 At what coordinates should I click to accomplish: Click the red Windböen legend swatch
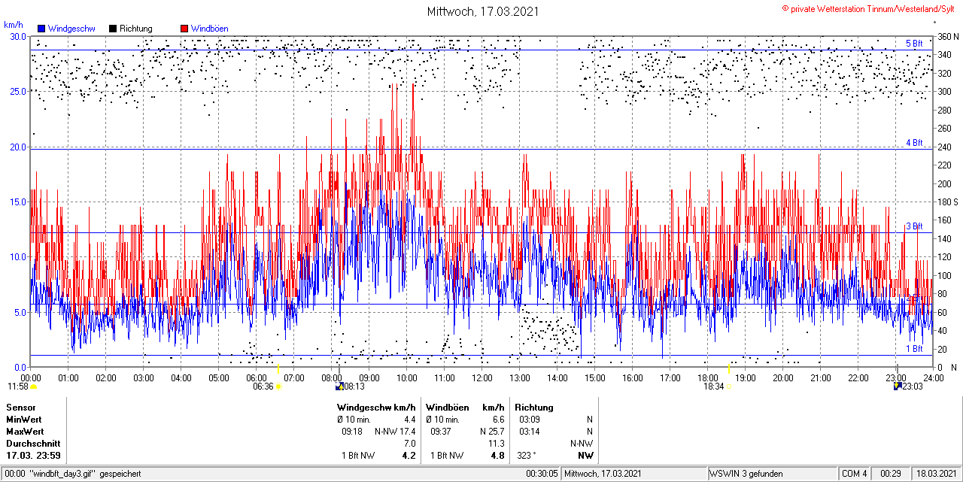point(184,29)
